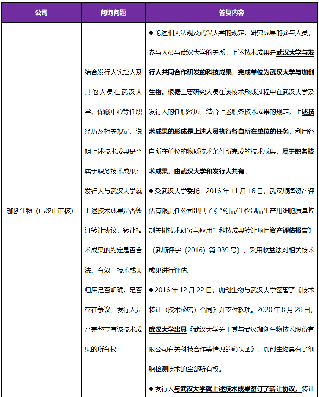Select the 问询问题 column header

point(113,13)
